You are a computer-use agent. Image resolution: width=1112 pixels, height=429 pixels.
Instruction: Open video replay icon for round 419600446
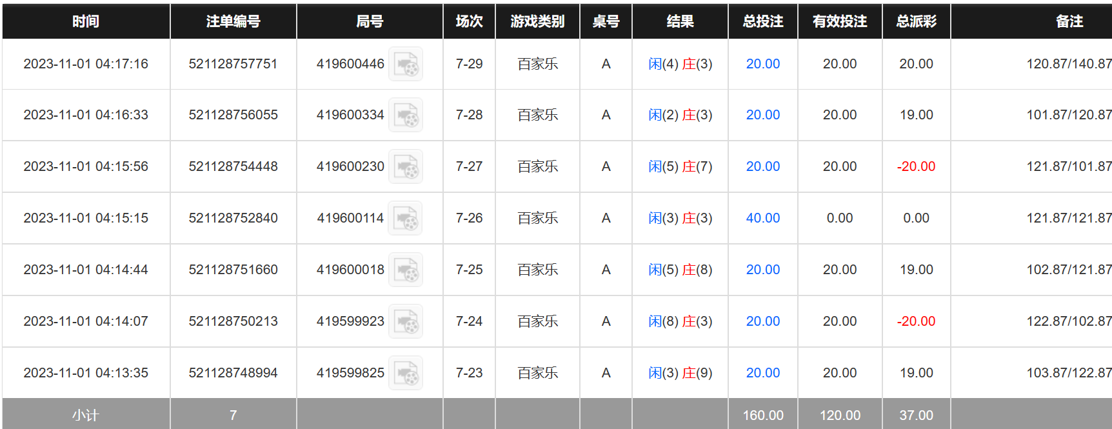[406, 64]
